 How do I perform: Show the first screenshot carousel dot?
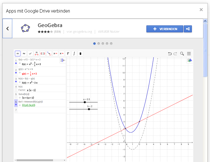pyautogui.click(x=95, y=43)
